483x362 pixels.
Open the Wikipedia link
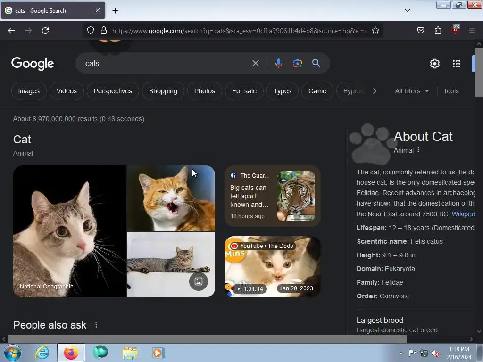pos(463,214)
